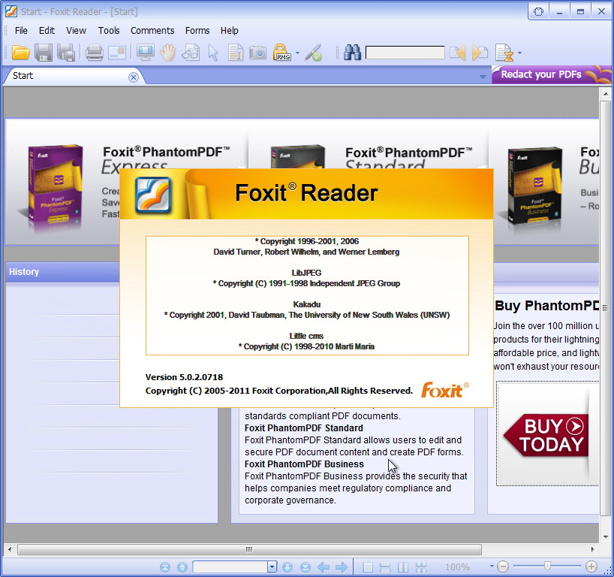This screenshot has height=577, width=614.
Task: Click the Save document icon
Action: point(44,53)
